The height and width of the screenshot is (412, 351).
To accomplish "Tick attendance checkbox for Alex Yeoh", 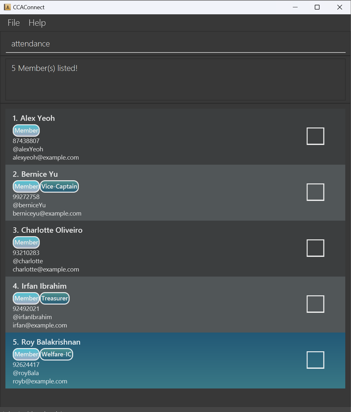I will [315, 136].
